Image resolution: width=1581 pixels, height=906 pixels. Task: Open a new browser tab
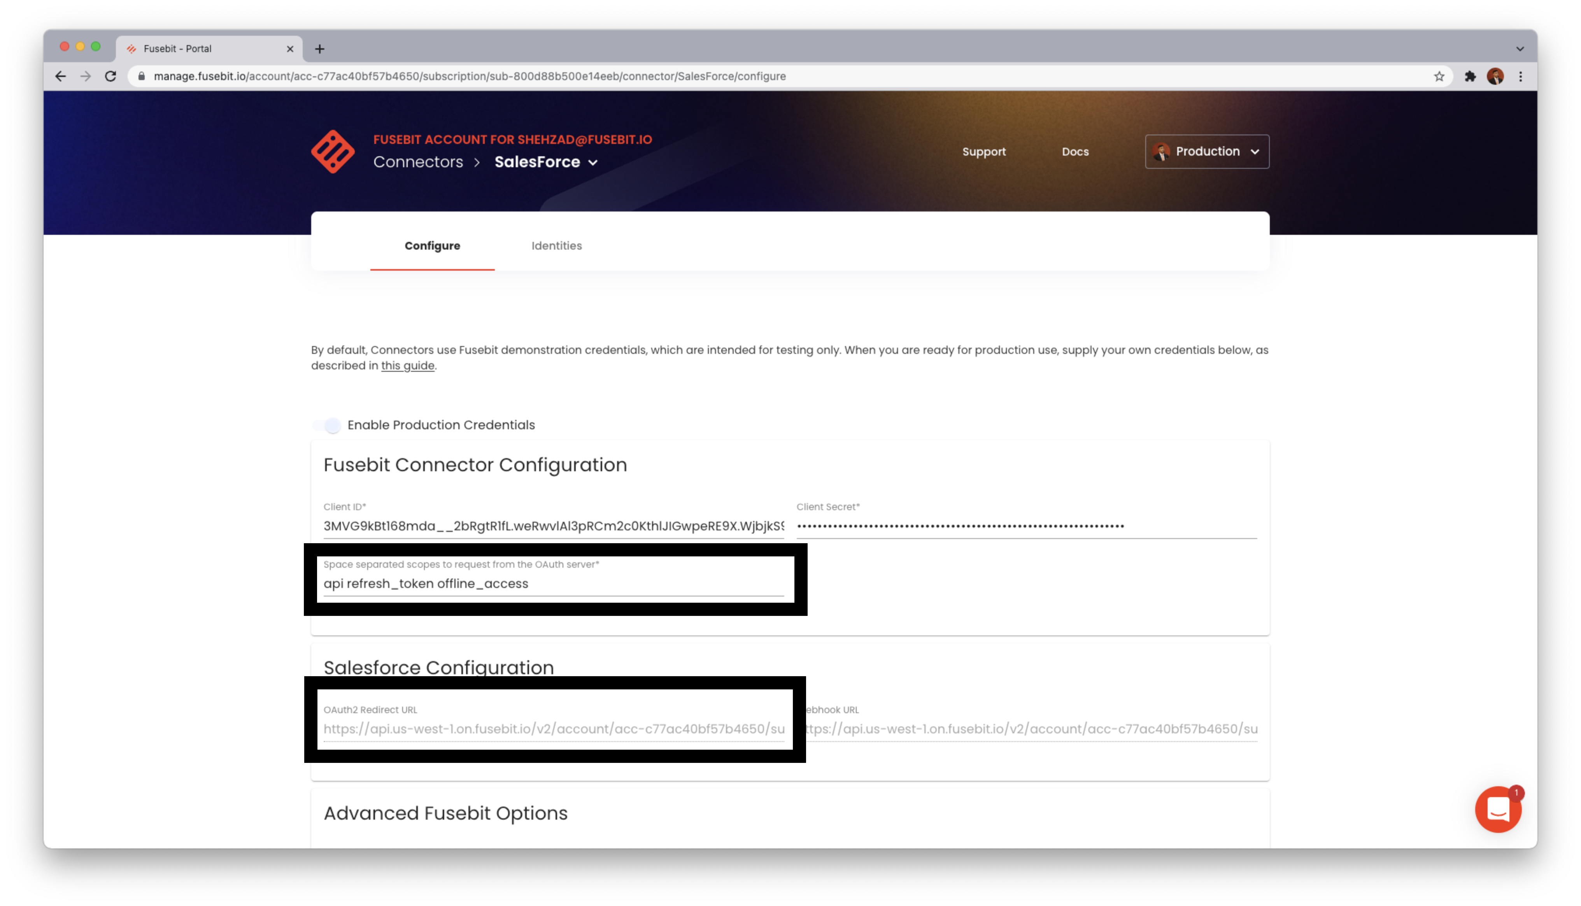tap(319, 49)
